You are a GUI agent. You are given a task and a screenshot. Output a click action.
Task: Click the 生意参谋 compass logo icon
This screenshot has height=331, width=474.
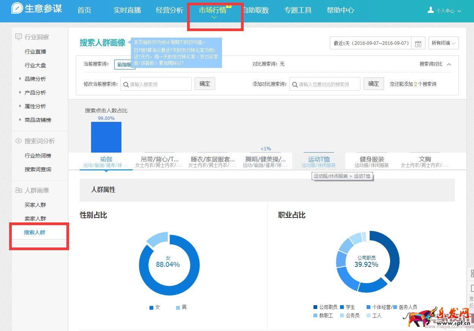point(17,8)
